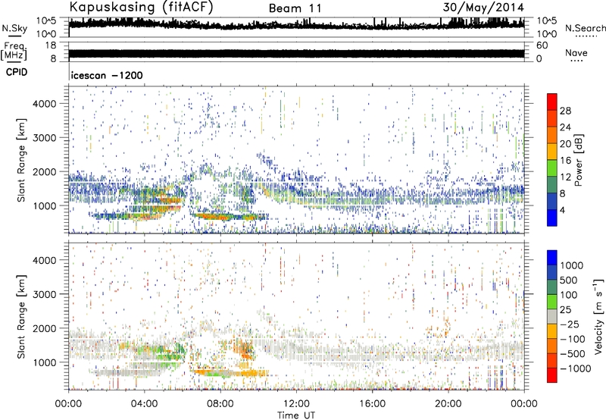606x420 pixels.
Task: Click the 20:00 time tick label
Action: tap(448, 403)
